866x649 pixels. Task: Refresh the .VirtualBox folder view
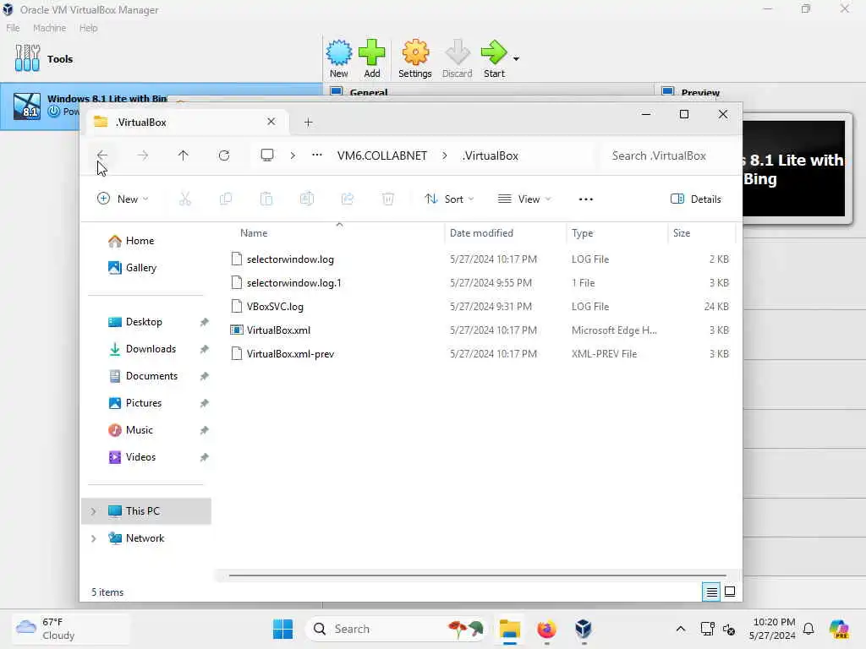pyautogui.click(x=223, y=155)
